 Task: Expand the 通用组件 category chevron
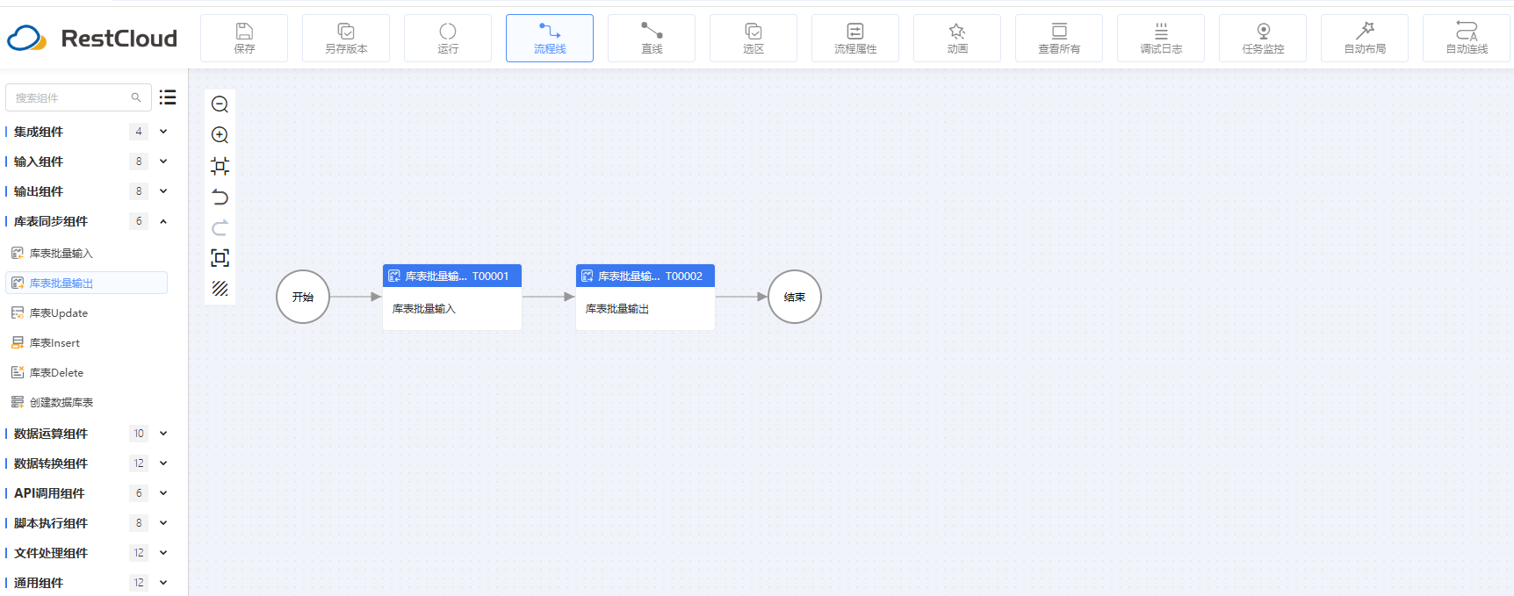pyautogui.click(x=163, y=583)
